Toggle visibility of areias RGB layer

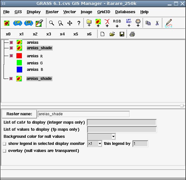[x=11, y=56]
